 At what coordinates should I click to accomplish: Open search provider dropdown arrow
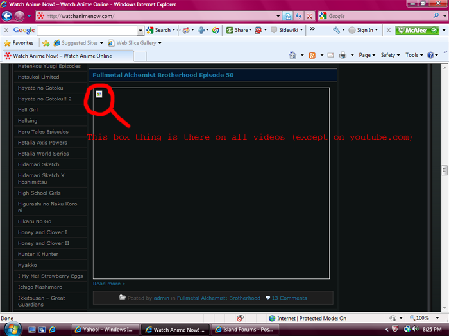[445, 16]
